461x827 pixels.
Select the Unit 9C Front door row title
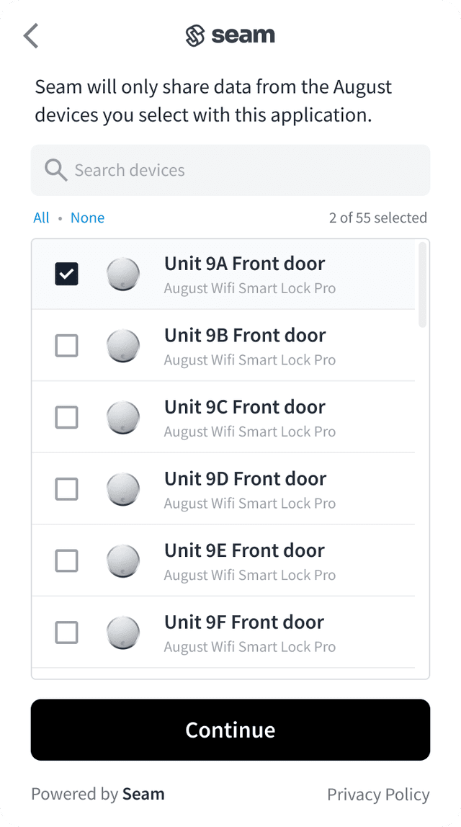point(244,407)
